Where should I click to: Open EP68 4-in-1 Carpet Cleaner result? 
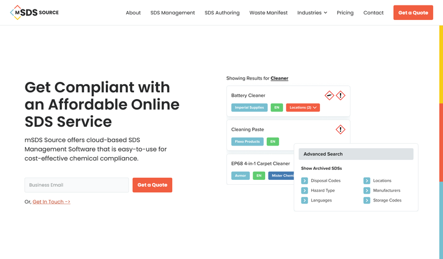pyautogui.click(x=260, y=163)
